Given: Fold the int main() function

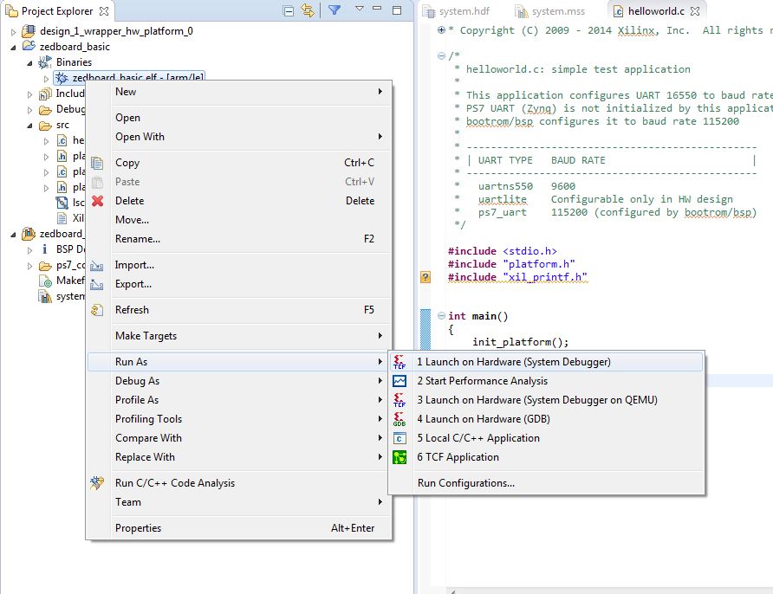Looking at the screenshot, I should tap(441, 316).
